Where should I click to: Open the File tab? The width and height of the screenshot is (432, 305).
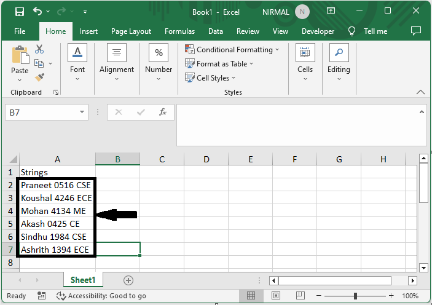pos(20,31)
